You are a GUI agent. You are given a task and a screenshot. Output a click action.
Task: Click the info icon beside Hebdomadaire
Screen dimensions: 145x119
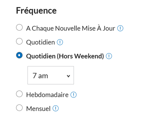[x=74, y=95]
